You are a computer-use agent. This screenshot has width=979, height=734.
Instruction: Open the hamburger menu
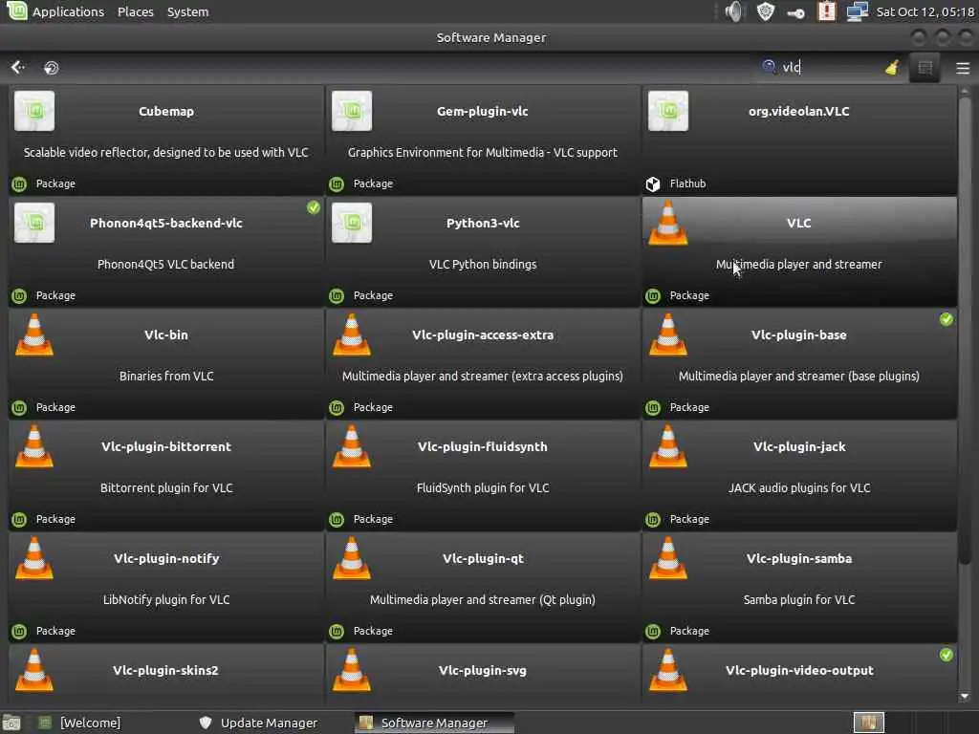tap(962, 68)
